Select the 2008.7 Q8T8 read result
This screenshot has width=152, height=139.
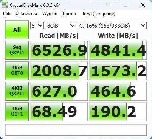pyautogui.click(x=59, y=71)
